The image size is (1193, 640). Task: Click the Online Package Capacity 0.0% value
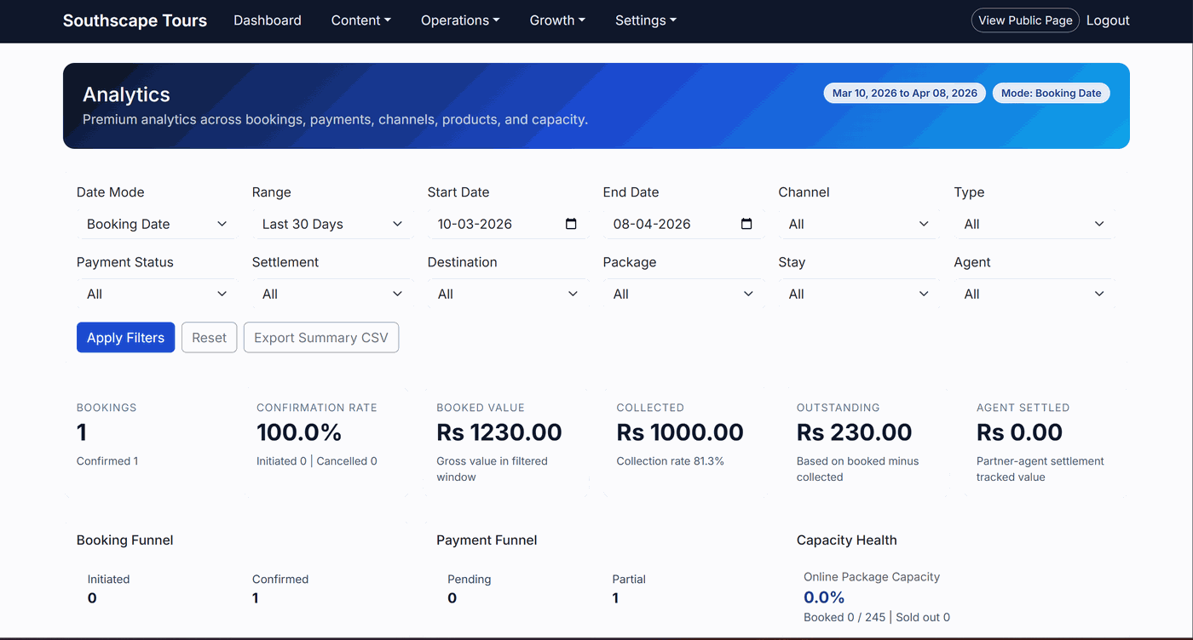click(x=824, y=597)
